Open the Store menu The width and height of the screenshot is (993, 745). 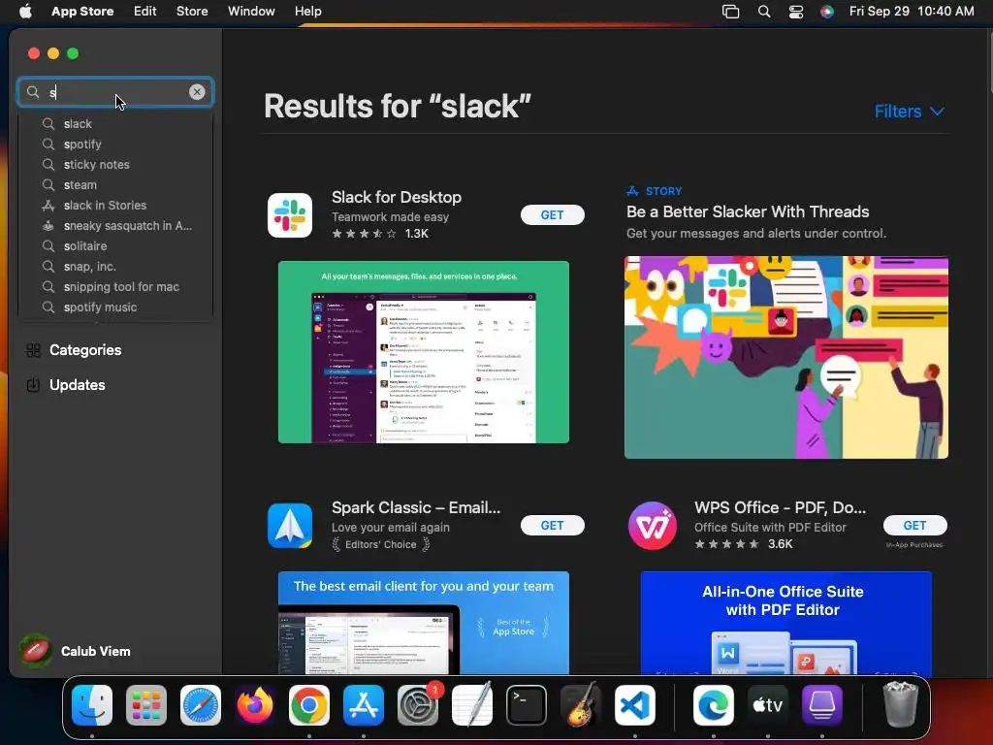point(192,12)
